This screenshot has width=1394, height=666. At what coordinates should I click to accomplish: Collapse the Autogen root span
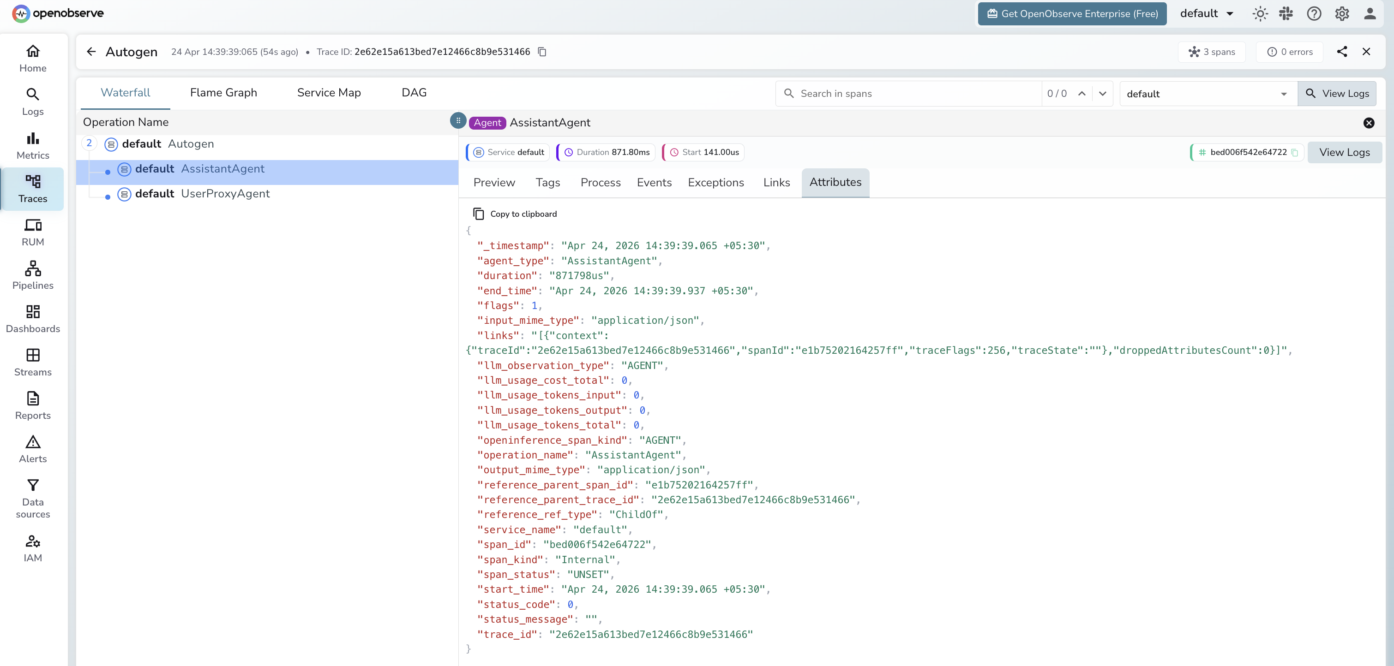89,143
